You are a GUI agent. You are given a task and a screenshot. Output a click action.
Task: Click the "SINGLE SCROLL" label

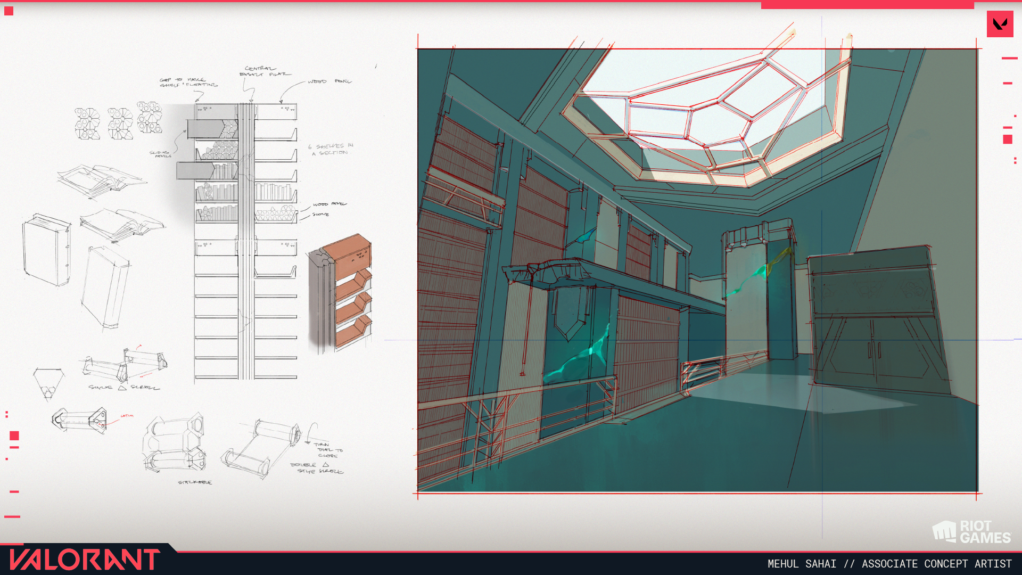[124, 387]
